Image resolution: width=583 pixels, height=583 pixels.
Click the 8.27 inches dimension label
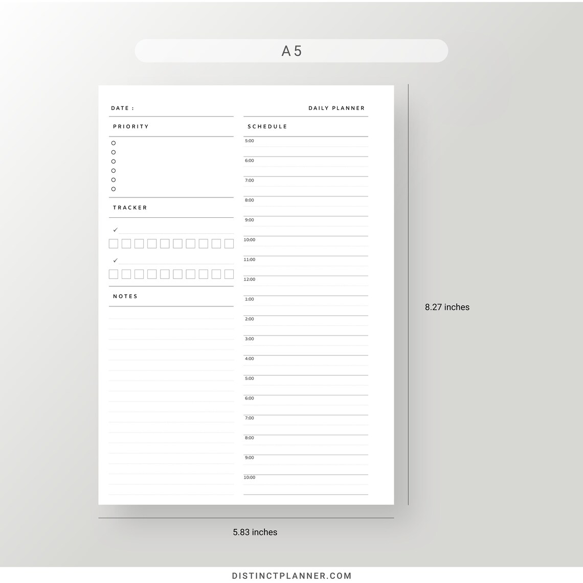point(447,307)
